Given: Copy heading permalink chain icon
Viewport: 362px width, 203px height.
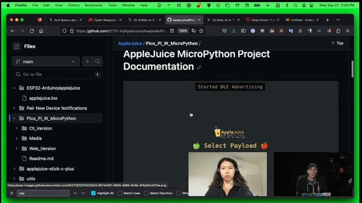Looking at the screenshot, I should tap(199, 68).
